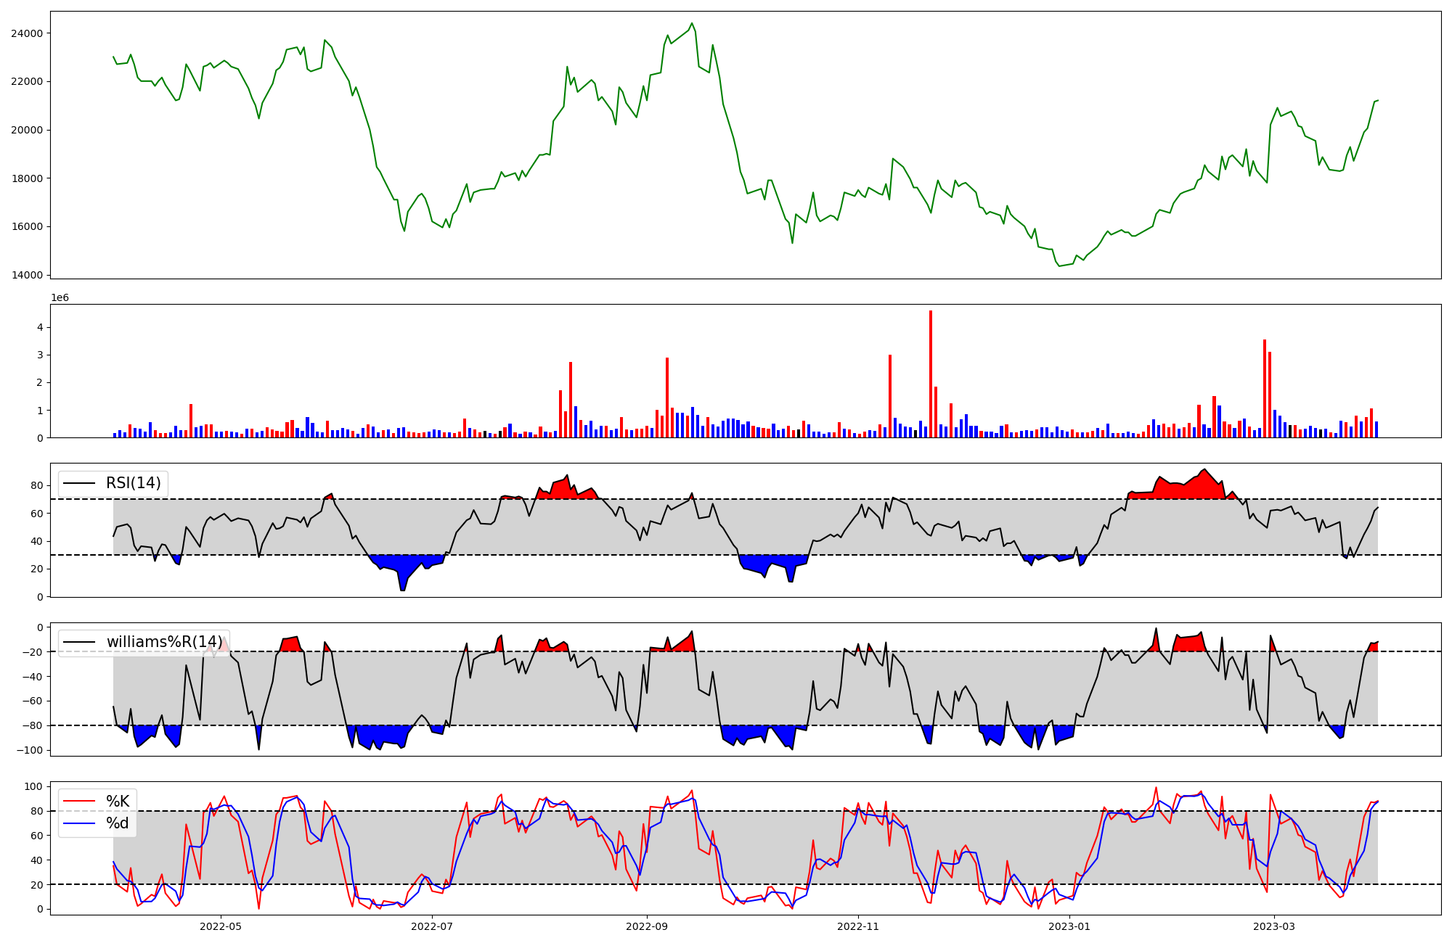Viewport: 1452px width, 943px height.
Task: Click the %d legend text
Action: pyautogui.click(x=118, y=823)
